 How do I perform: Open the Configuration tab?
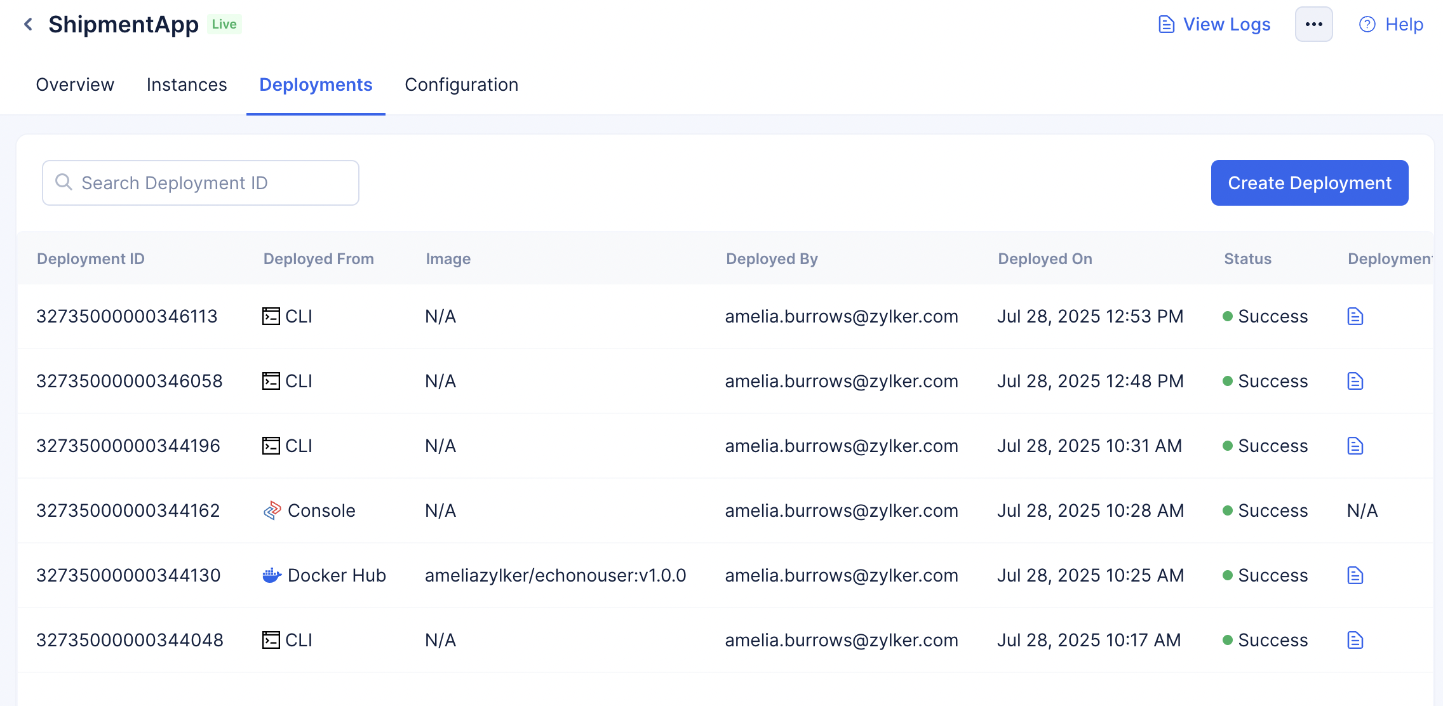[x=461, y=84]
